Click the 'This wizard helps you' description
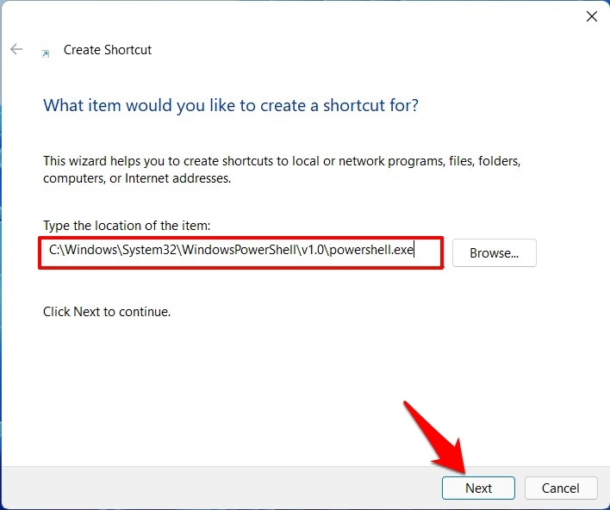This screenshot has width=610, height=510. click(282, 170)
